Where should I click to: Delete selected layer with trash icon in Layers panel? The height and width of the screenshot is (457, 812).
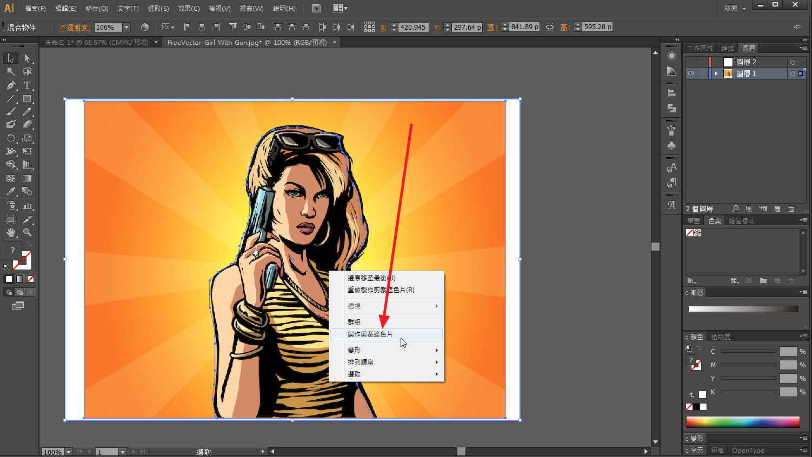(791, 209)
